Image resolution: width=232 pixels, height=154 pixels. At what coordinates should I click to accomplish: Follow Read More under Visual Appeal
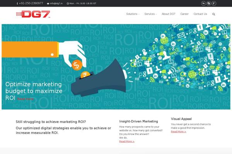point(179,132)
